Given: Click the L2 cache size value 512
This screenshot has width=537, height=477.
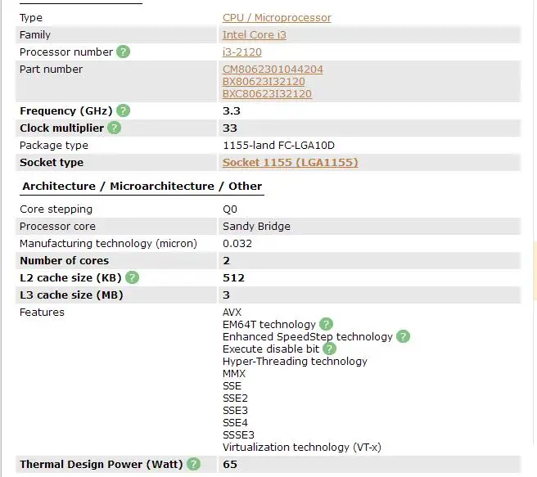Looking at the screenshot, I should click(x=233, y=278).
